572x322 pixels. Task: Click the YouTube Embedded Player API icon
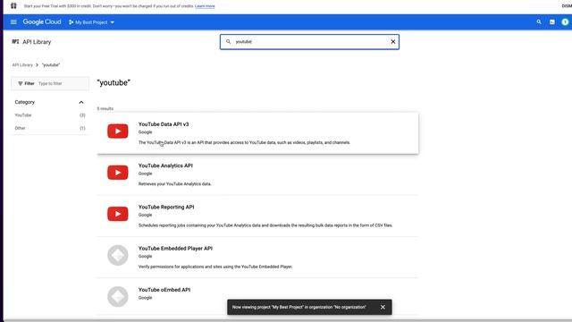point(117,255)
